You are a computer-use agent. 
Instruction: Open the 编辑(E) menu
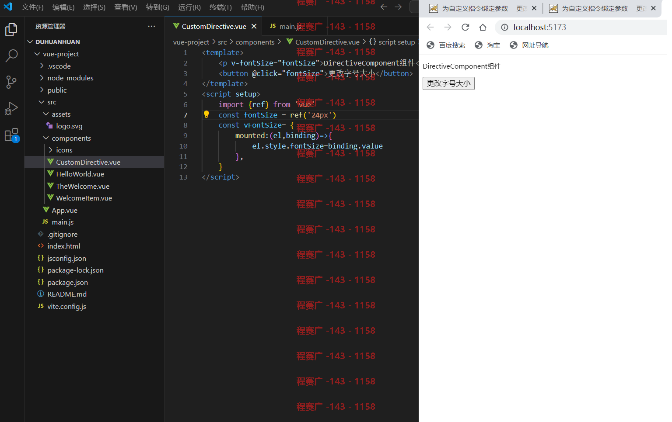pyautogui.click(x=63, y=7)
